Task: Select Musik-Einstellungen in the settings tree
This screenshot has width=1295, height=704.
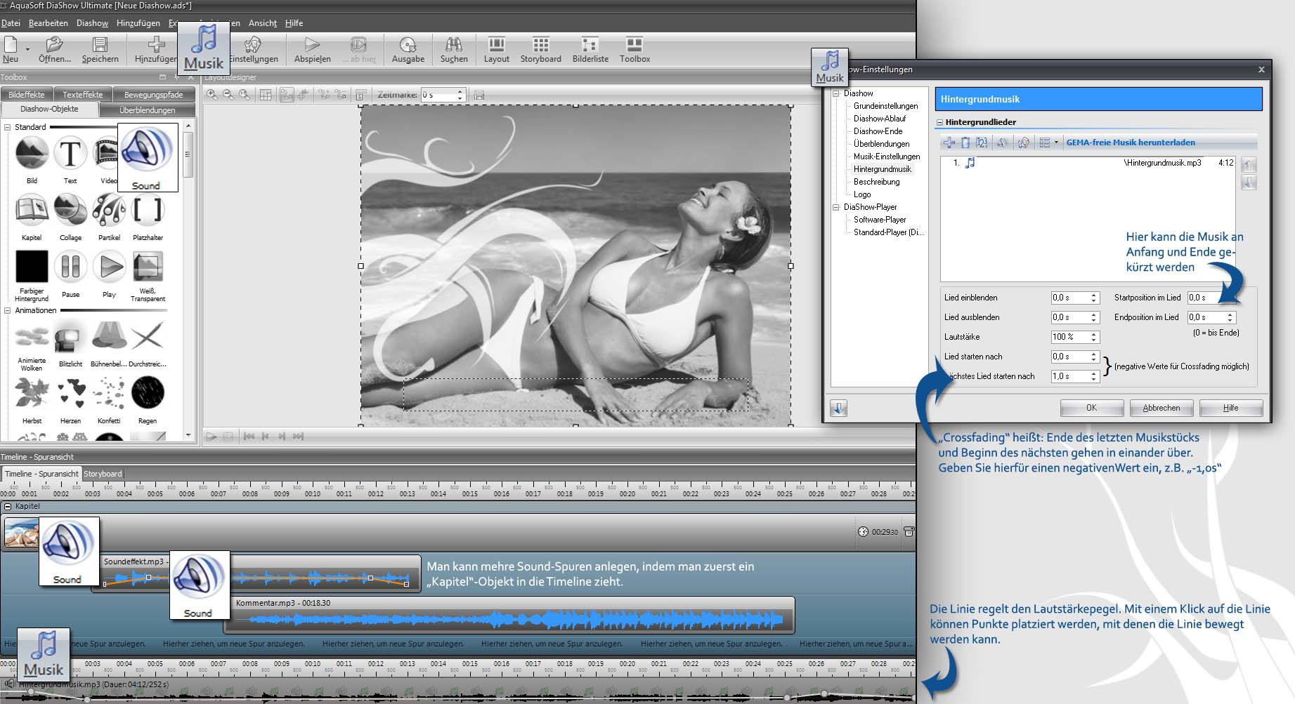Action: click(886, 157)
